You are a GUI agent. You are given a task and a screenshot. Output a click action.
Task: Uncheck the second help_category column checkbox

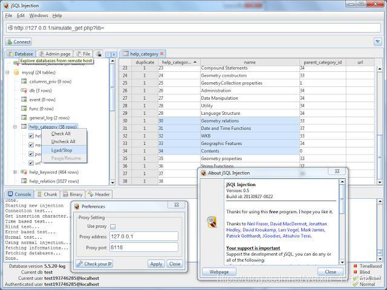click(31, 145)
